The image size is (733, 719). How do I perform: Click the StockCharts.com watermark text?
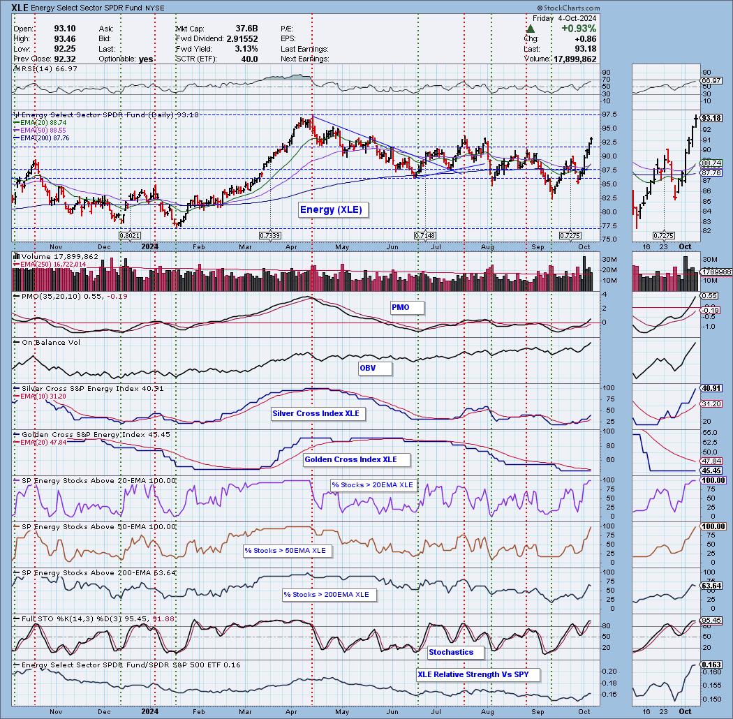(x=568, y=8)
